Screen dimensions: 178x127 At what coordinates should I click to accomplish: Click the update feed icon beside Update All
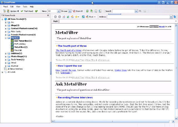click(x=8, y=11)
